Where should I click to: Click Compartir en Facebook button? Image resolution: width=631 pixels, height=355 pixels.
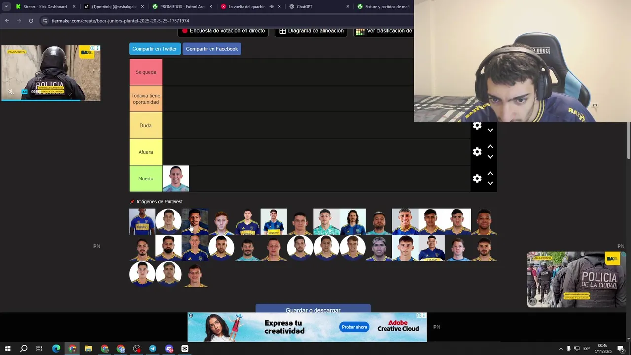[x=212, y=49]
